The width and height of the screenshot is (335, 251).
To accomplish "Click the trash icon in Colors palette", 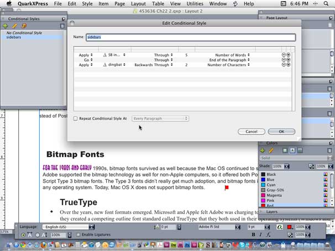I will click(329, 151).
